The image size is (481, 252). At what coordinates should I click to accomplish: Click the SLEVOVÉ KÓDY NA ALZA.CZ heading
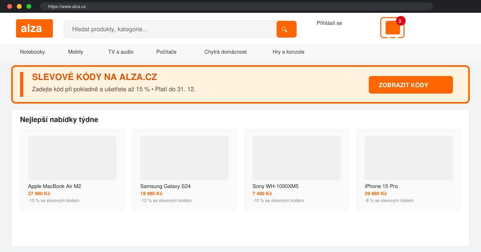(x=95, y=77)
